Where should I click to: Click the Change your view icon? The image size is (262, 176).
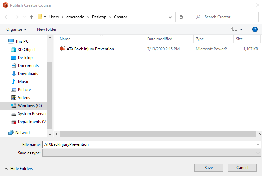point(234,29)
